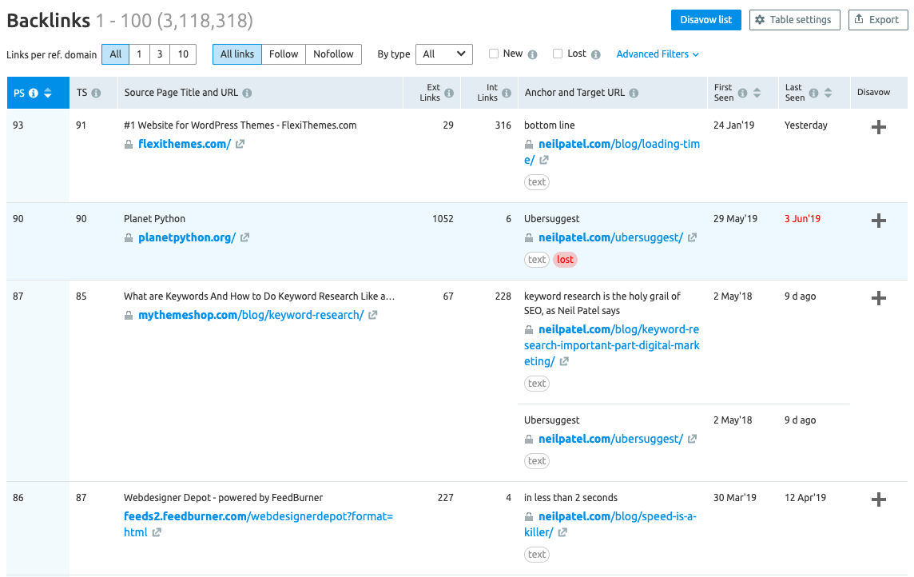Click the disavow plus icon for flexithemes.com

(878, 127)
